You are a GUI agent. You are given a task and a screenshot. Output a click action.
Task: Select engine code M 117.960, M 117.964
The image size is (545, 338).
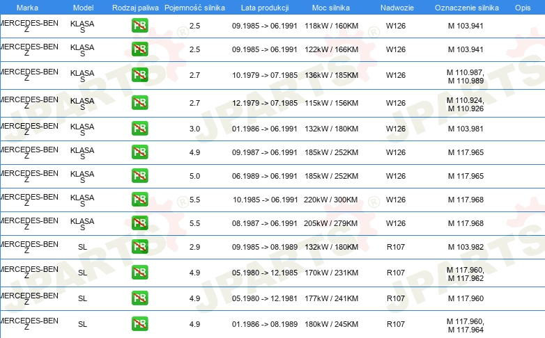click(466, 325)
